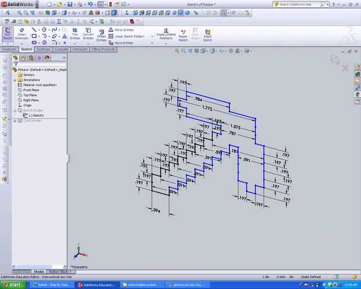Click Mirror Entities button

click(x=121, y=30)
